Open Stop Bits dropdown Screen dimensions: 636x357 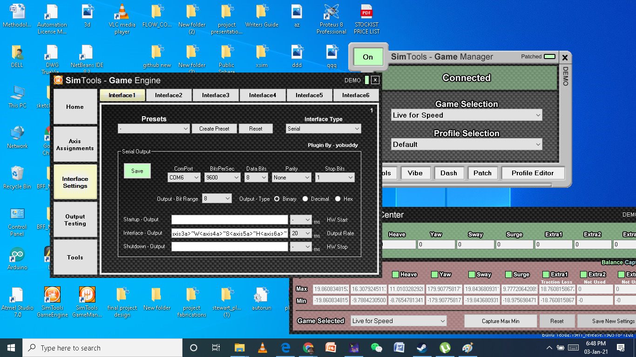coord(335,178)
